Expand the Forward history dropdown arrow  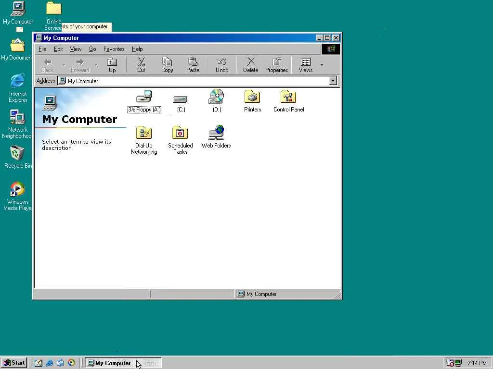pos(96,65)
